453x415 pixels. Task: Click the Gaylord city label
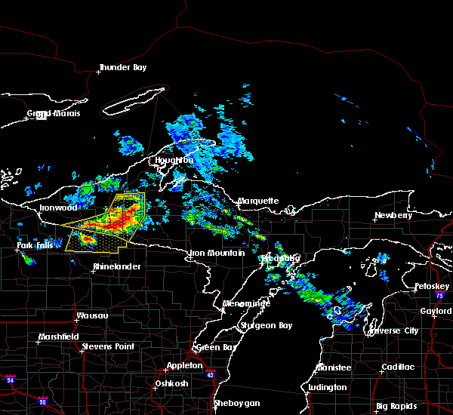click(x=436, y=311)
